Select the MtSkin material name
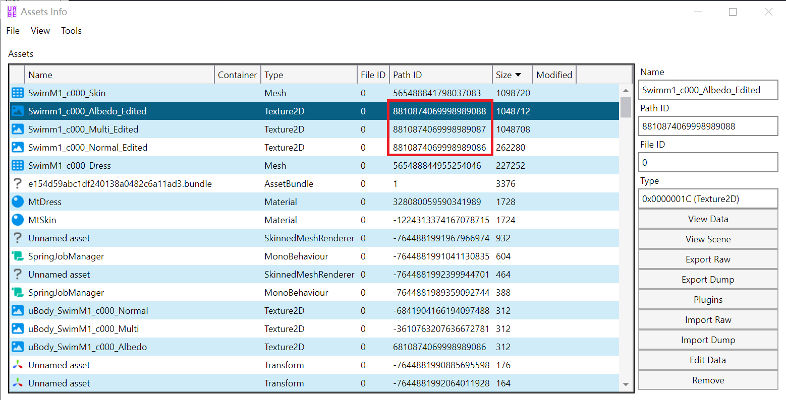This screenshot has height=400, width=786. pos(42,220)
